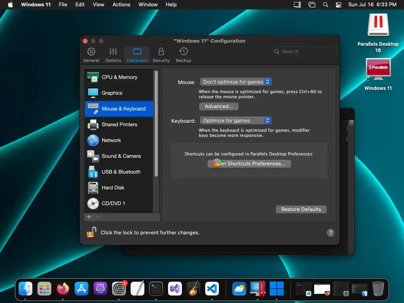Open the Edit menu

coord(80,5)
